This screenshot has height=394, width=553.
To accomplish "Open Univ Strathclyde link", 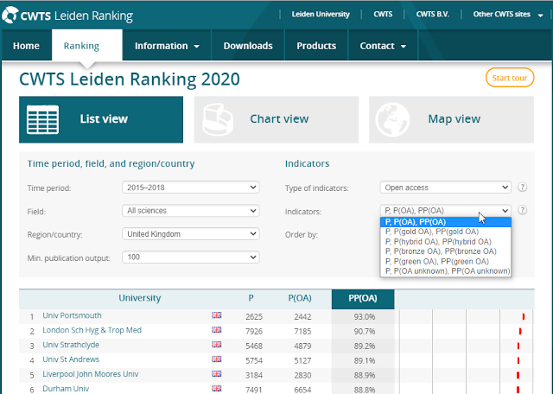I will click(71, 345).
